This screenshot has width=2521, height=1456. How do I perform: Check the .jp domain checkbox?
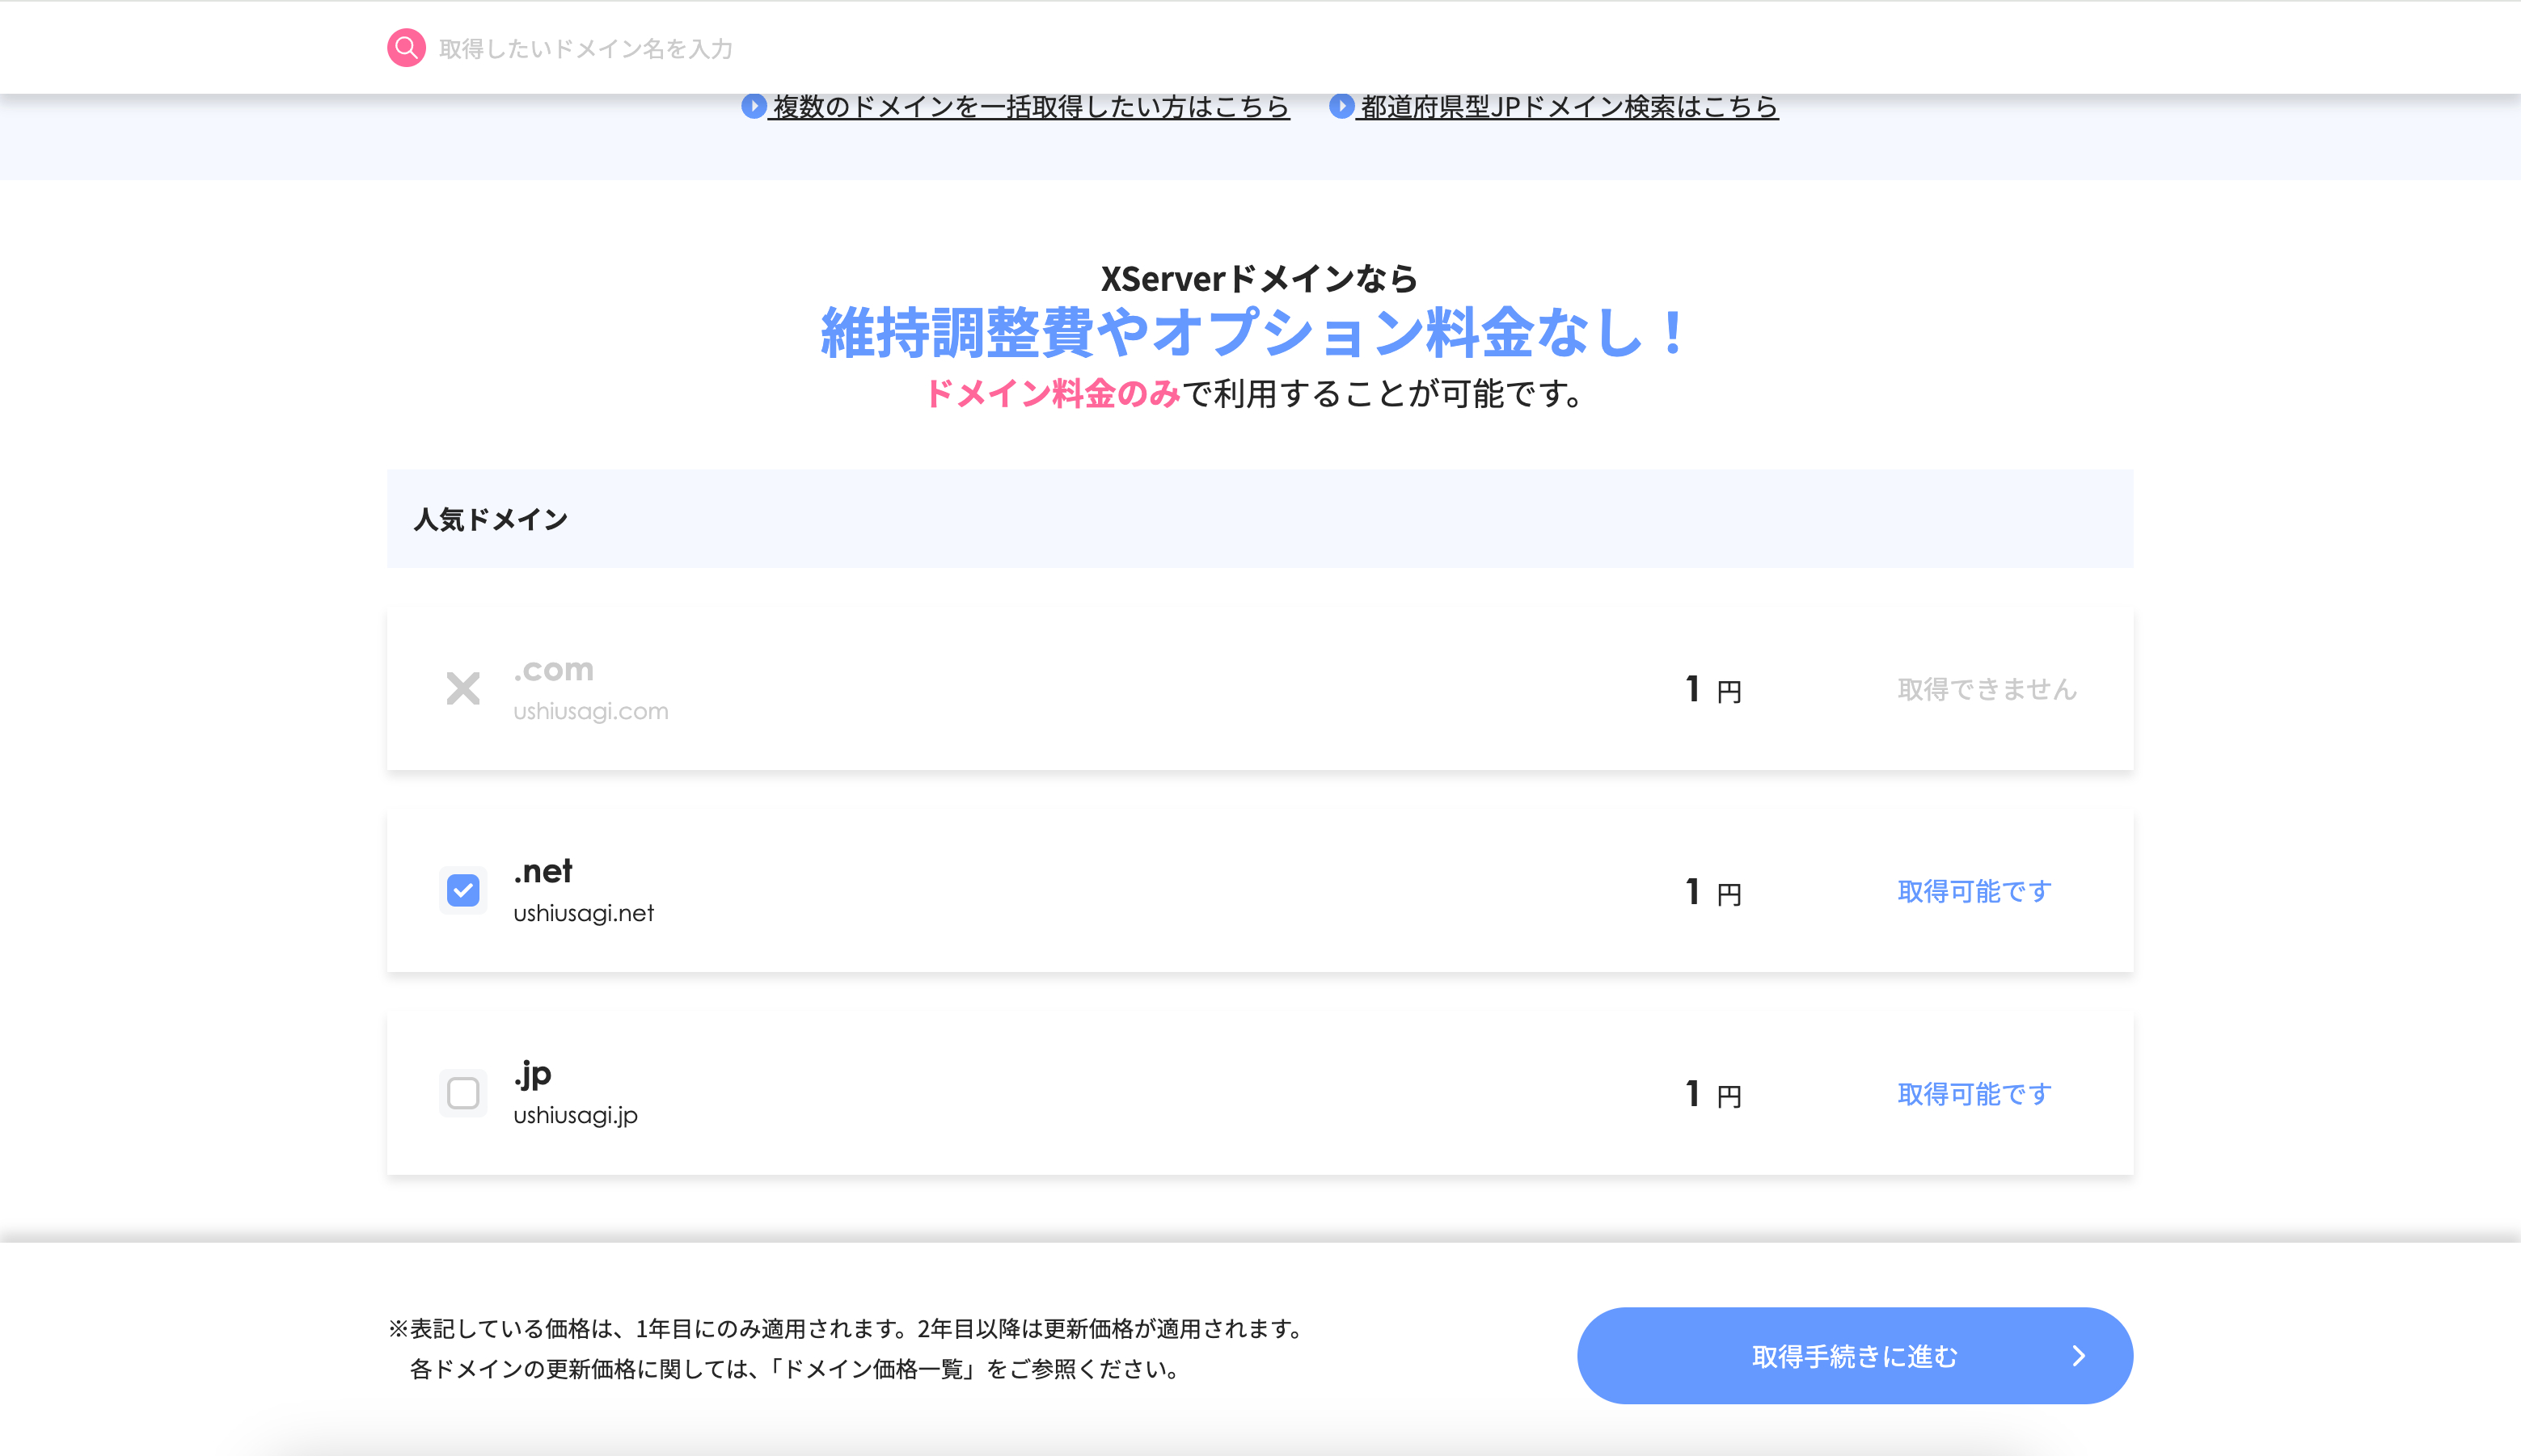point(463,1093)
